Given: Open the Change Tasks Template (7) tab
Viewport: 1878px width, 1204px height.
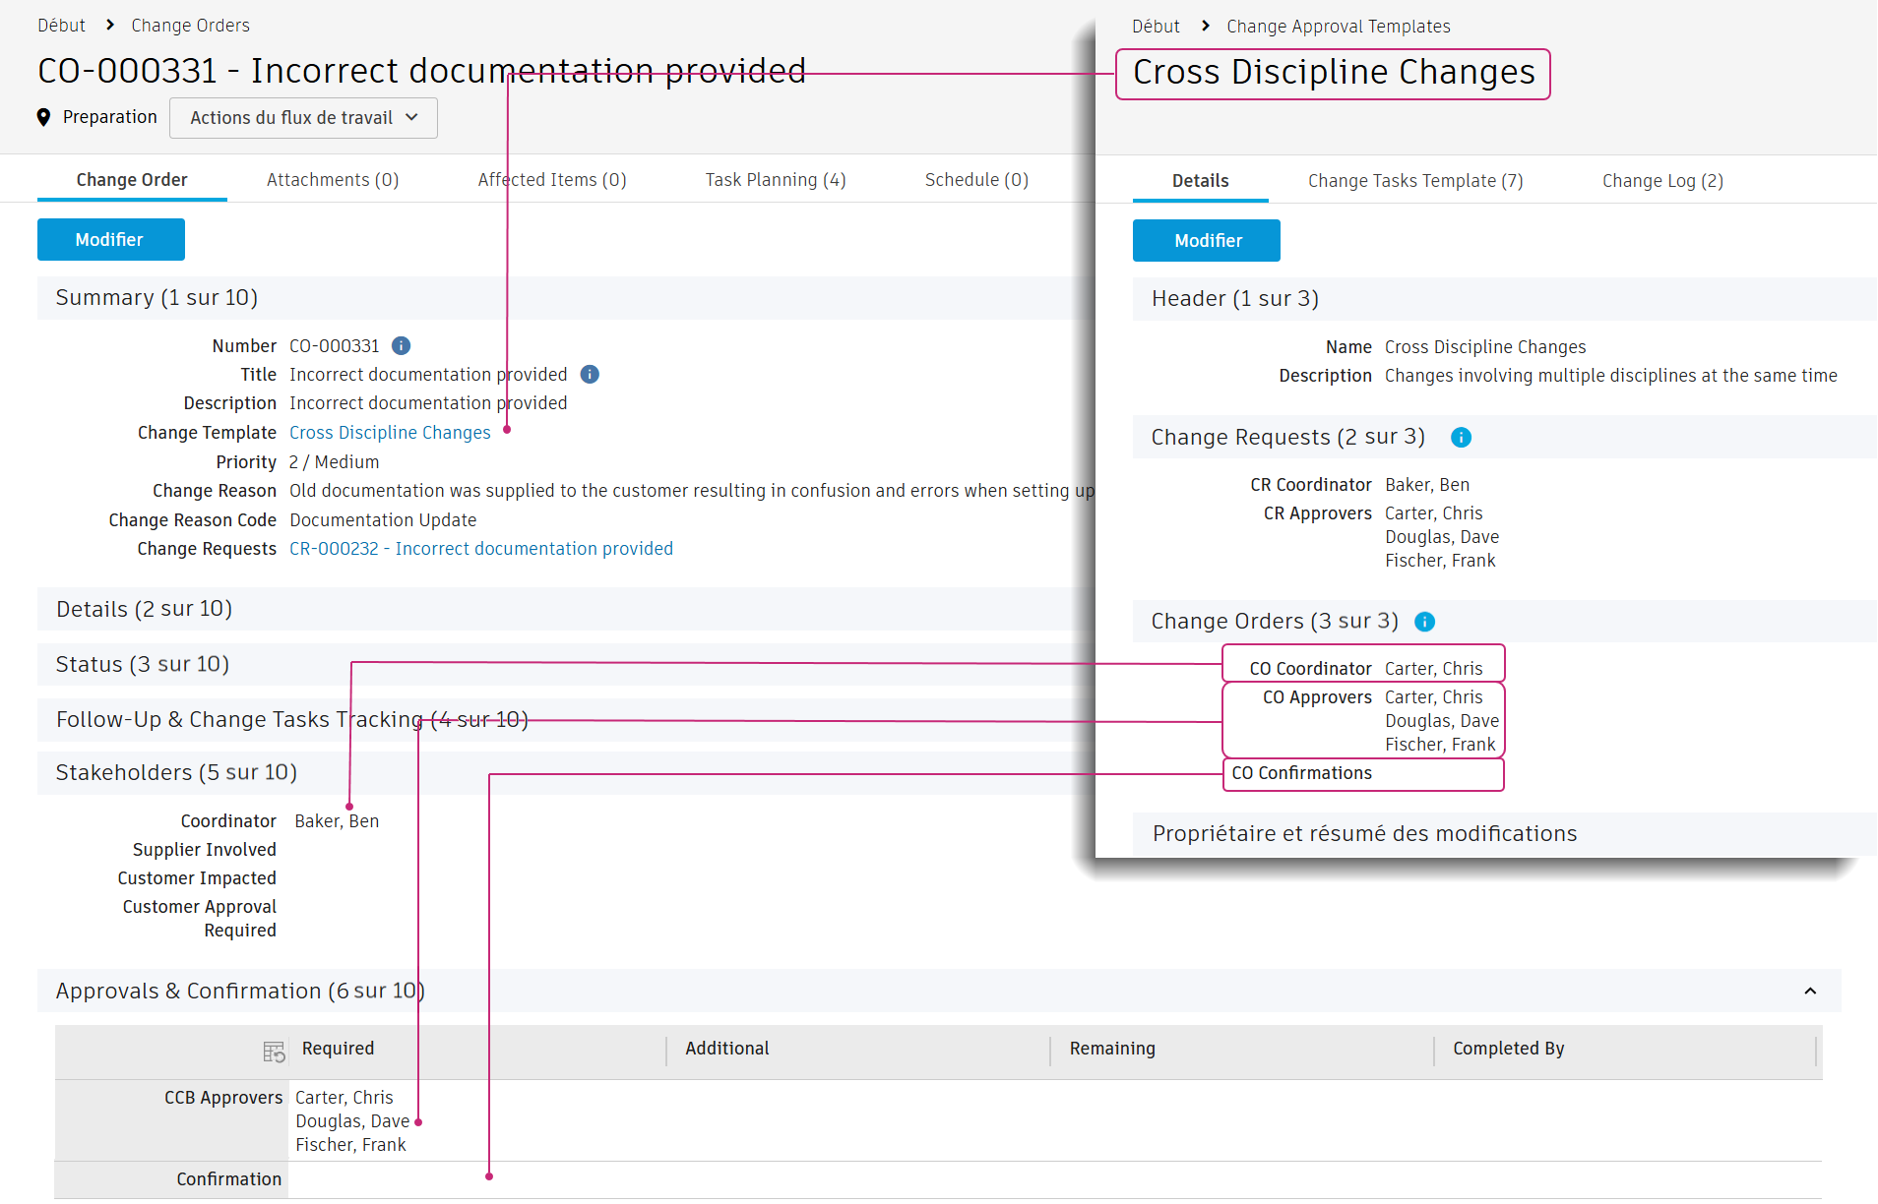Looking at the screenshot, I should pyautogui.click(x=1415, y=181).
